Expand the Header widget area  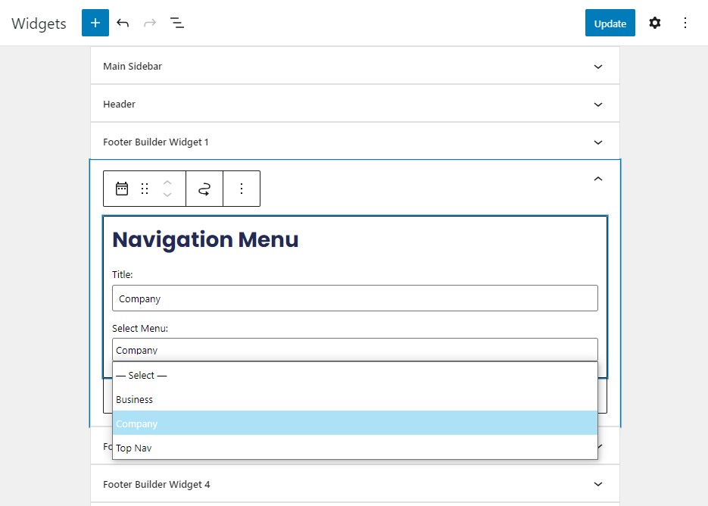(x=355, y=104)
